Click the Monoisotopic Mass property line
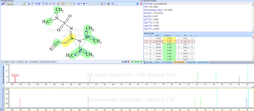 tap(158, 10)
